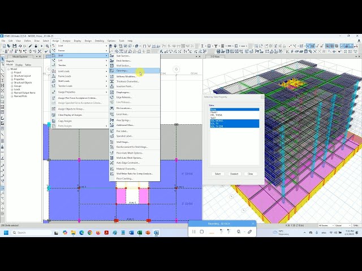
Task: Expand the Structural Objects tree node
Action: [12, 82]
